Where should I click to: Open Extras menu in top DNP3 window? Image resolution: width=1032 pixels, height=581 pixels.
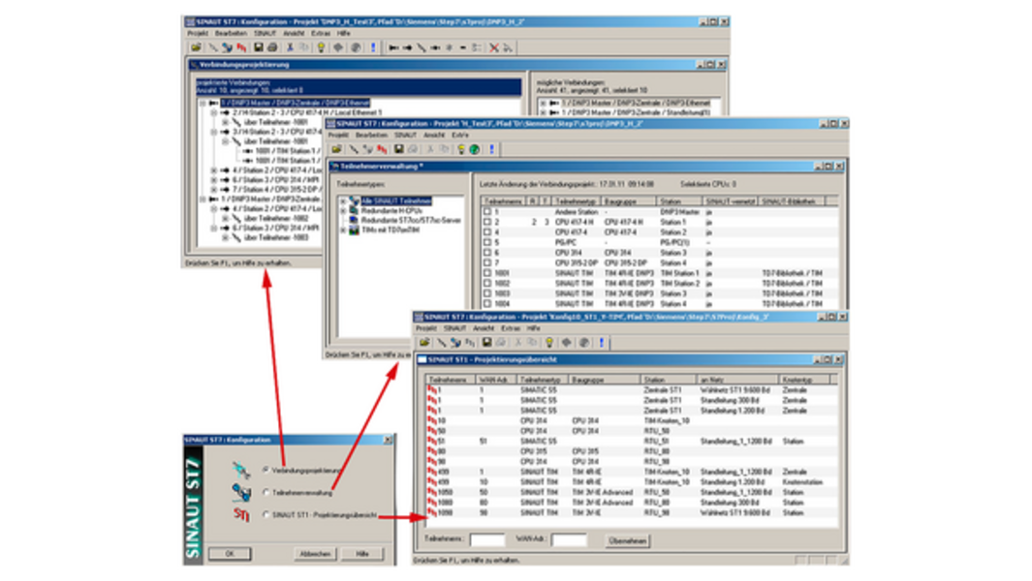coord(321,33)
